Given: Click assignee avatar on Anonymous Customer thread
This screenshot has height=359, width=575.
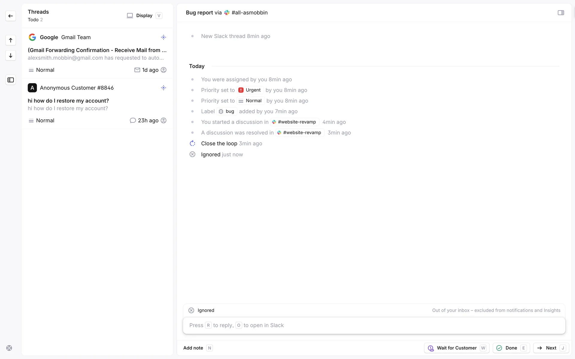Looking at the screenshot, I should click(x=164, y=121).
